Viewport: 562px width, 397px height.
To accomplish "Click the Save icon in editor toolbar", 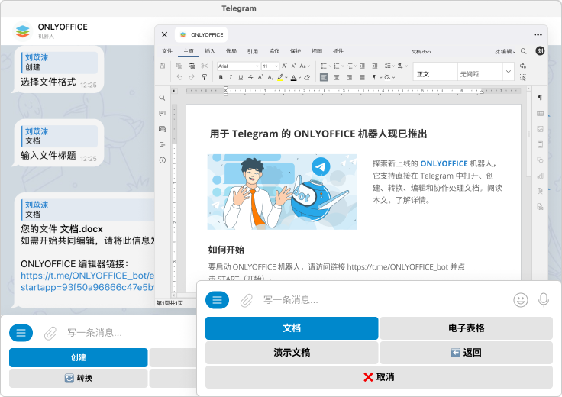I will click(x=163, y=66).
